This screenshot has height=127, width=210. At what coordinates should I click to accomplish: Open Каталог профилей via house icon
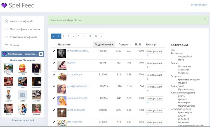point(6,21)
